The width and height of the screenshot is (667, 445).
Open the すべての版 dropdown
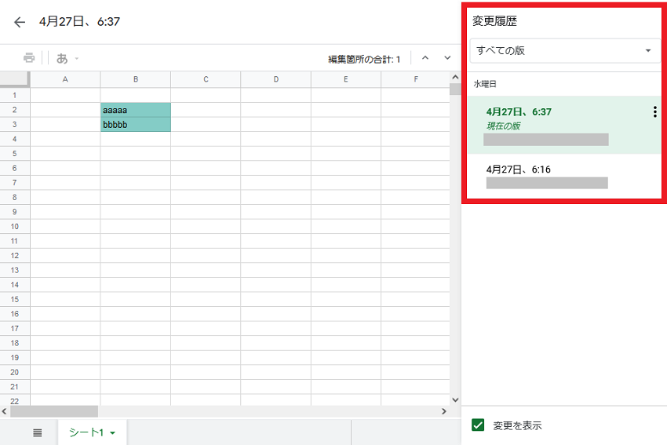tap(565, 51)
